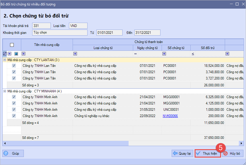Screen dimensions: 246x165
Task: Click less-or-equal filter operator under Số đối trừ
Action: [193, 54]
